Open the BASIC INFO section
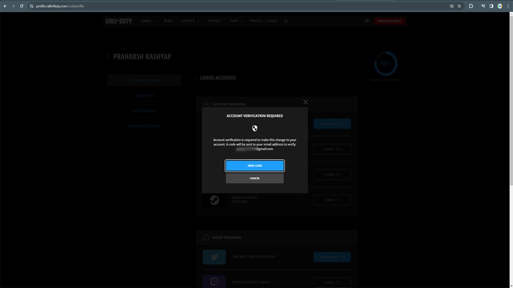Screen dimensions: 513x288 tap(144, 95)
